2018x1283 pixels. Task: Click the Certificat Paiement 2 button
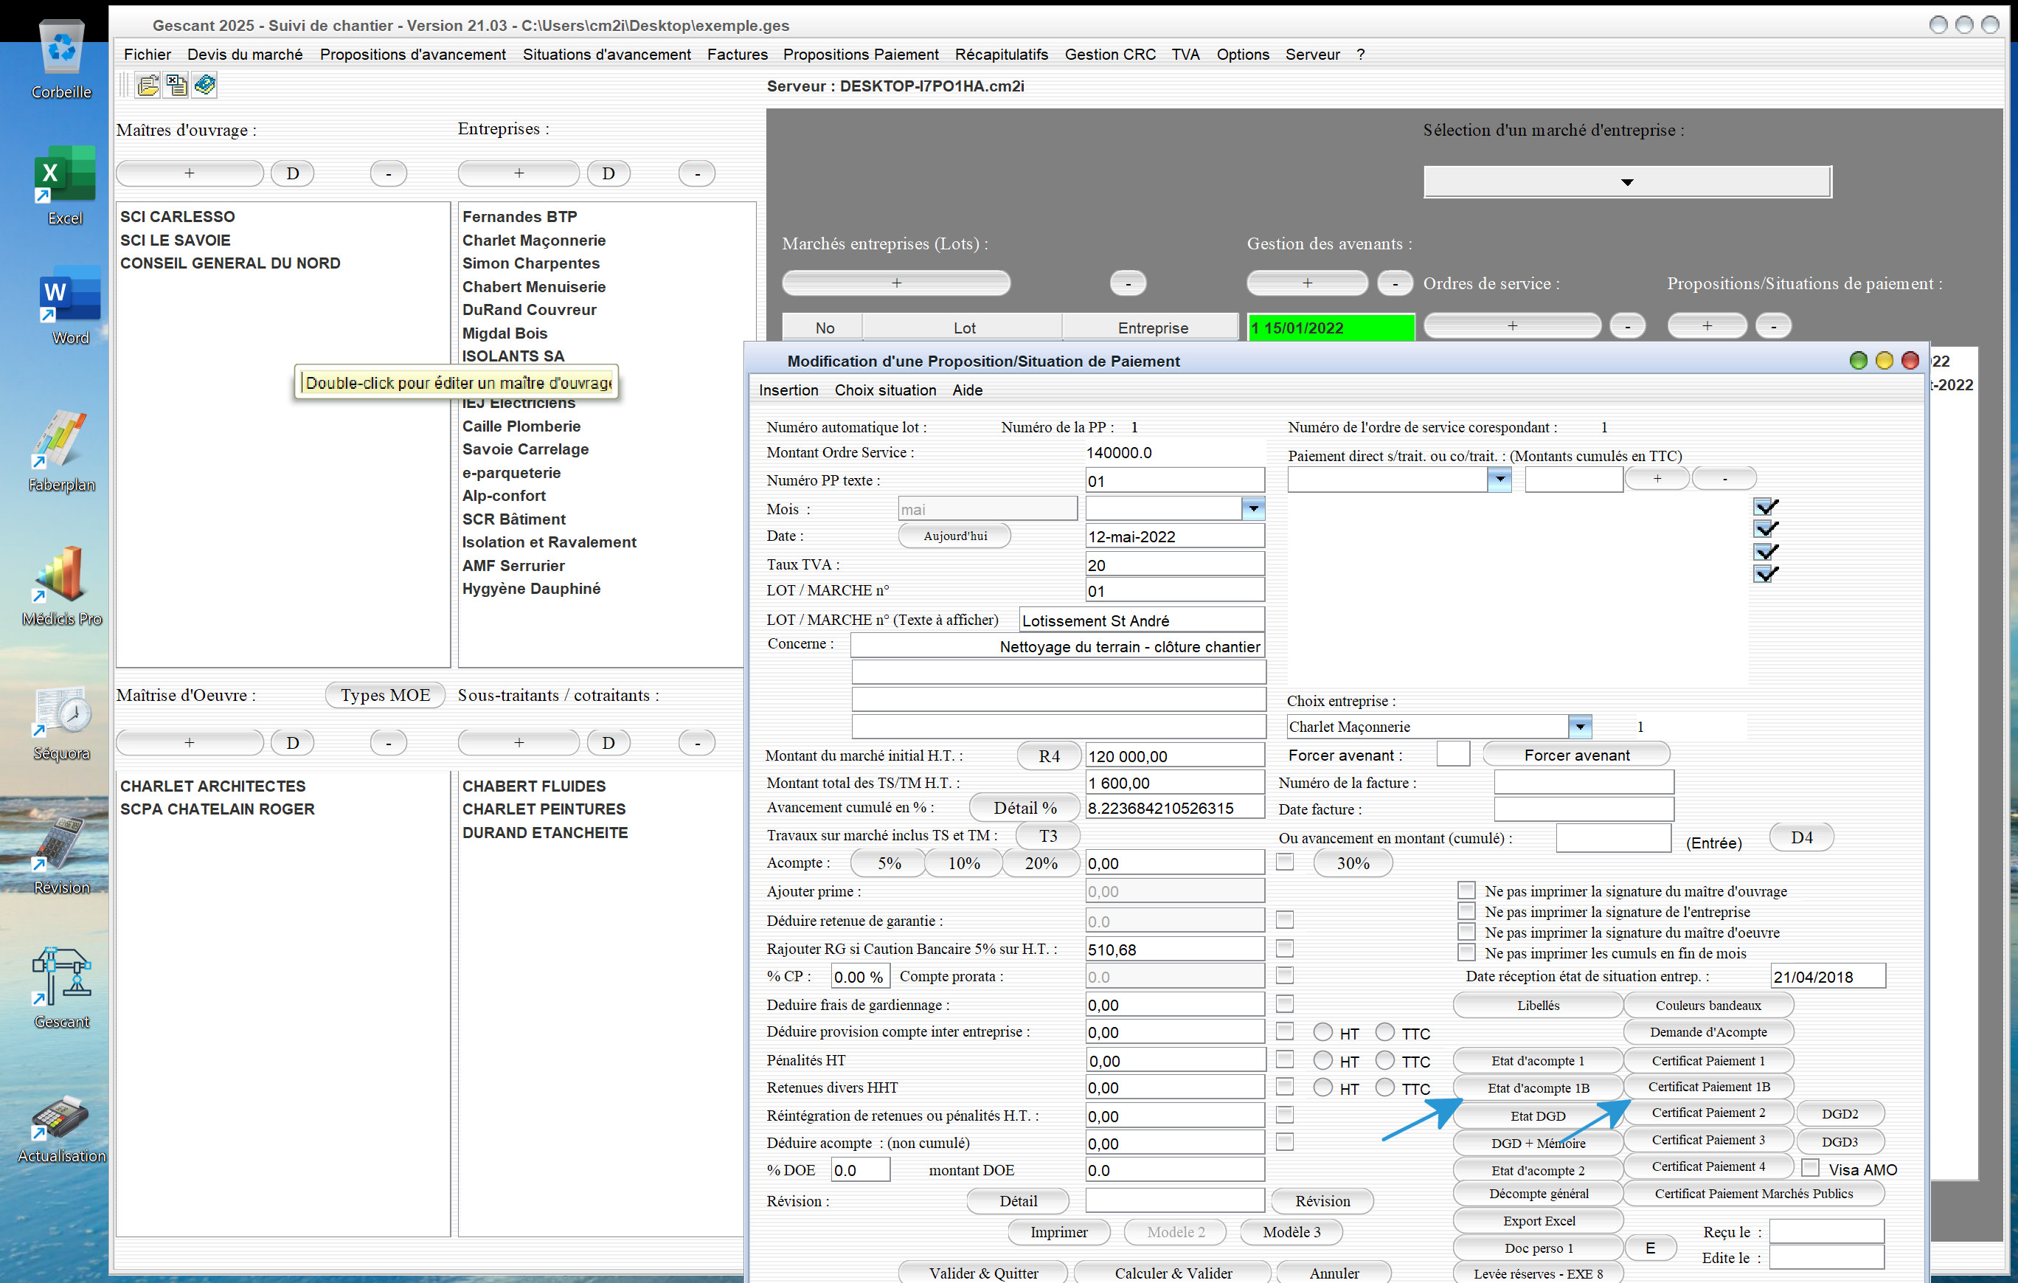coord(1708,1112)
